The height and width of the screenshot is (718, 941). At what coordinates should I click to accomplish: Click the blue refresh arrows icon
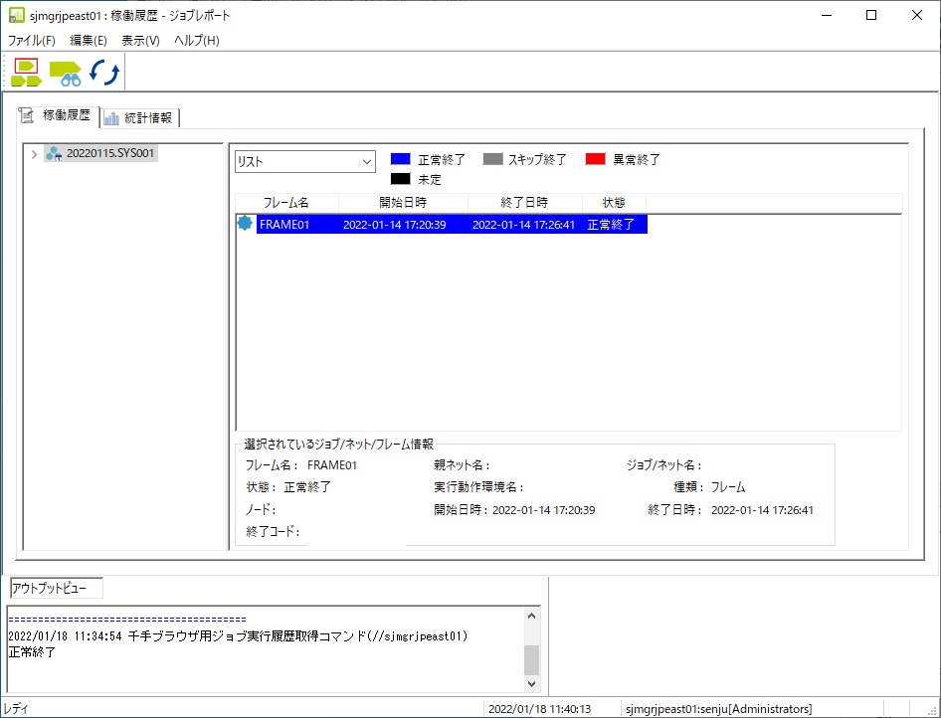point(104,73)
